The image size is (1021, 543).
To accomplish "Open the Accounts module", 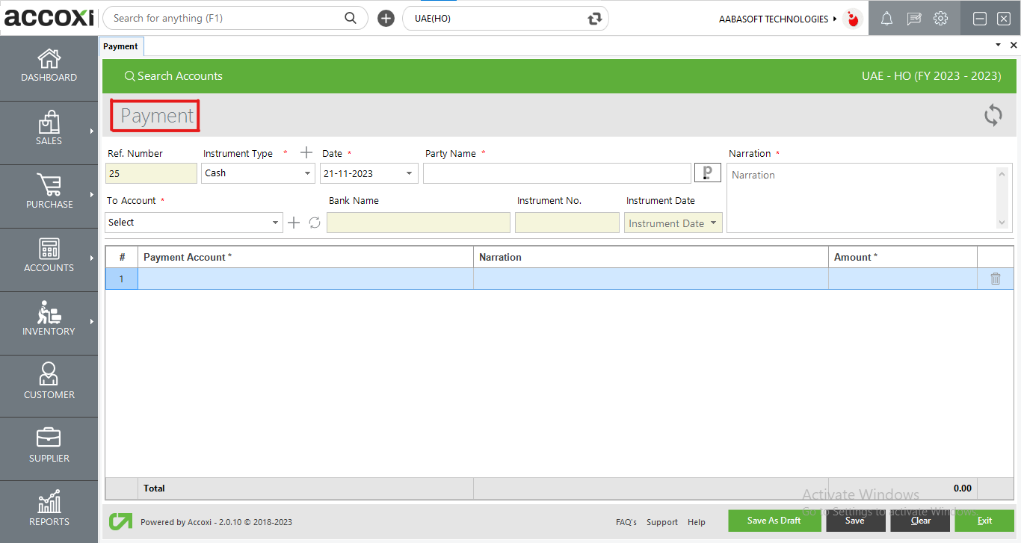I will point(49,258).
